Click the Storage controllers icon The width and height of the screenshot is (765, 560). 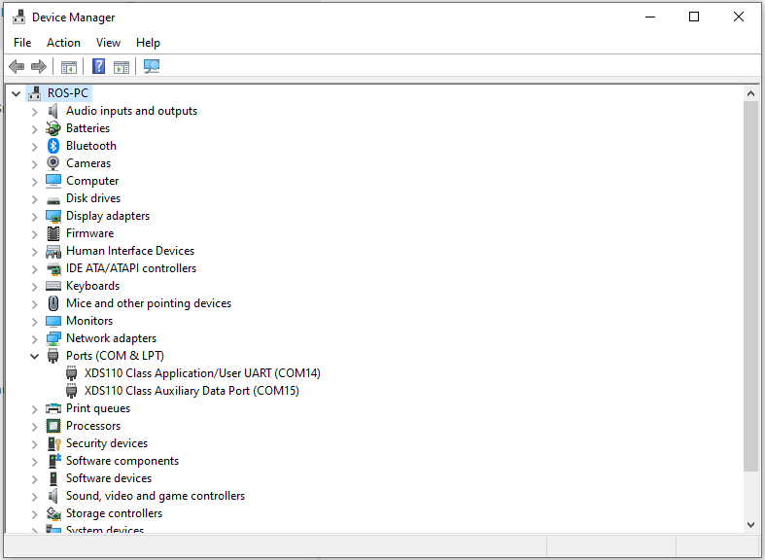click(53, 513)
